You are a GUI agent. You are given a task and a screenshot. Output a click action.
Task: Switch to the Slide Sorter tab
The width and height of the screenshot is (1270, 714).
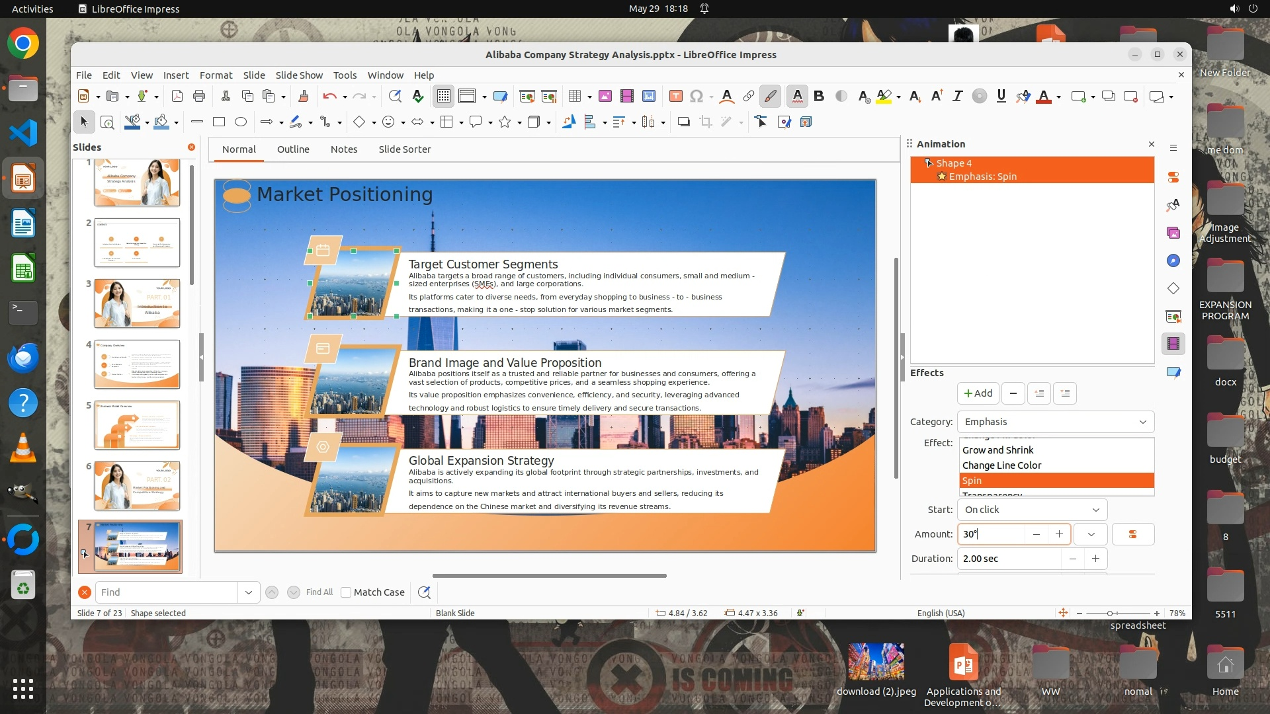tap(404, 149)
